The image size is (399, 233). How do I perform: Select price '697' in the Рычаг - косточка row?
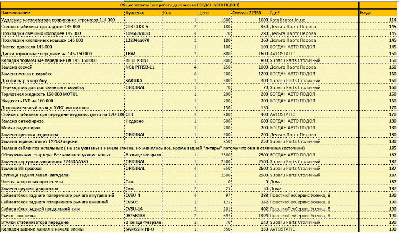point(214,216)
